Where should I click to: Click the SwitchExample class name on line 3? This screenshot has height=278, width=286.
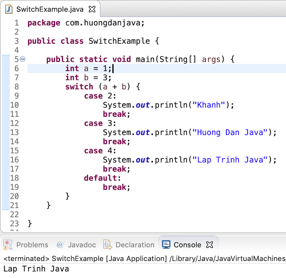coord(119,41)
